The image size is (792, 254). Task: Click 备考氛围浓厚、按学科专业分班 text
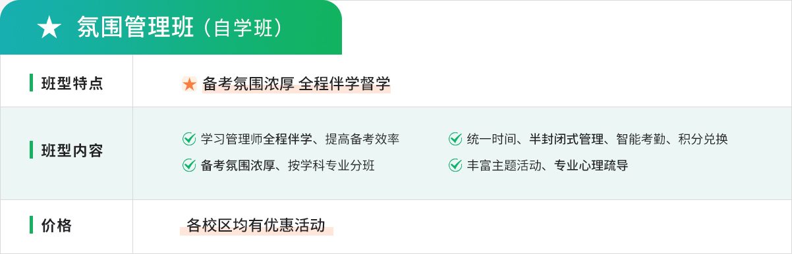pos(288,165)
